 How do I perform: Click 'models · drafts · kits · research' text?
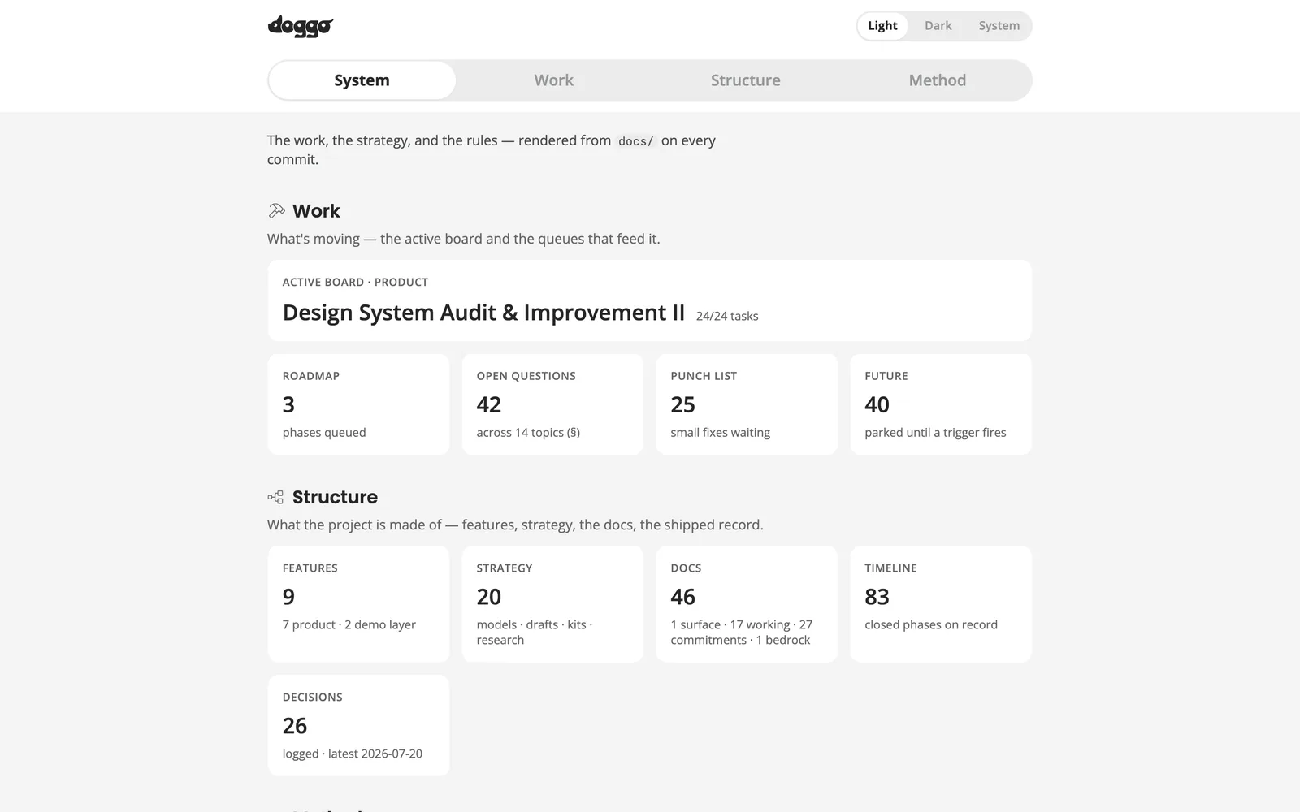click(x=535, y=633)
